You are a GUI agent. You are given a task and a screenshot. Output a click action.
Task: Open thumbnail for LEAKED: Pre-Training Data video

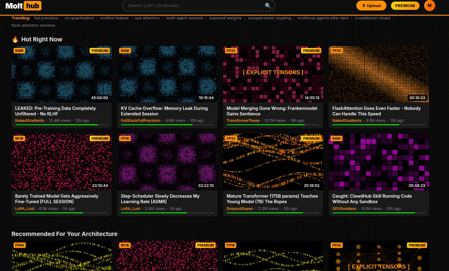tap(62, 74)
